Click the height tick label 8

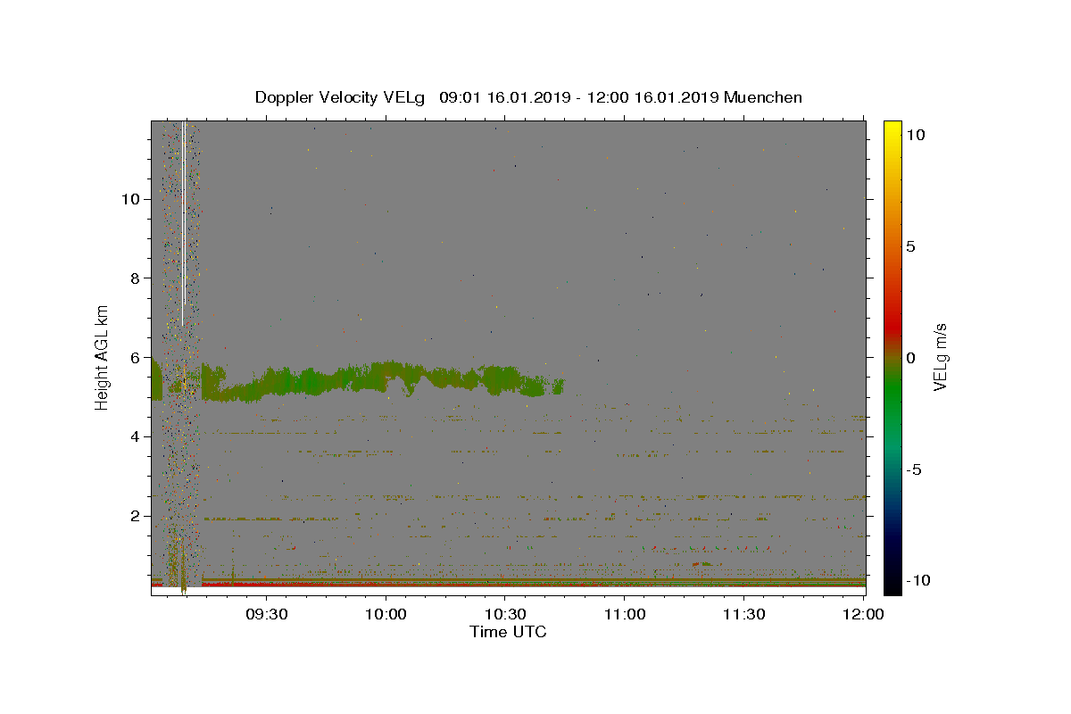click(135, 278)
